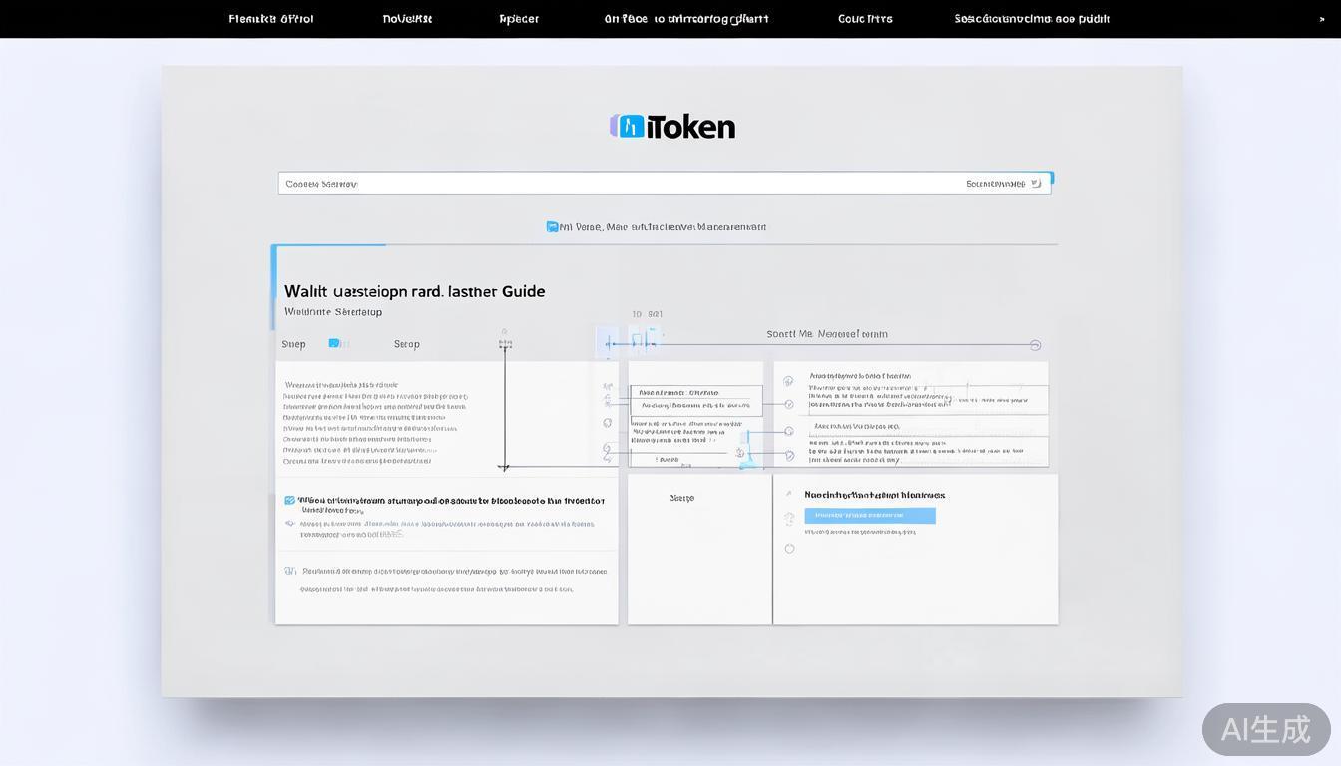Image resolution: width=1341 pixels, height=766 pixels.
Task: Enable the checkbox beside the lower guide note
Action: point(289,500)
